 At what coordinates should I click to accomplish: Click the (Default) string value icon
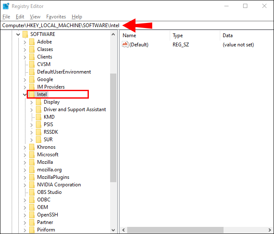coord(125,44)
